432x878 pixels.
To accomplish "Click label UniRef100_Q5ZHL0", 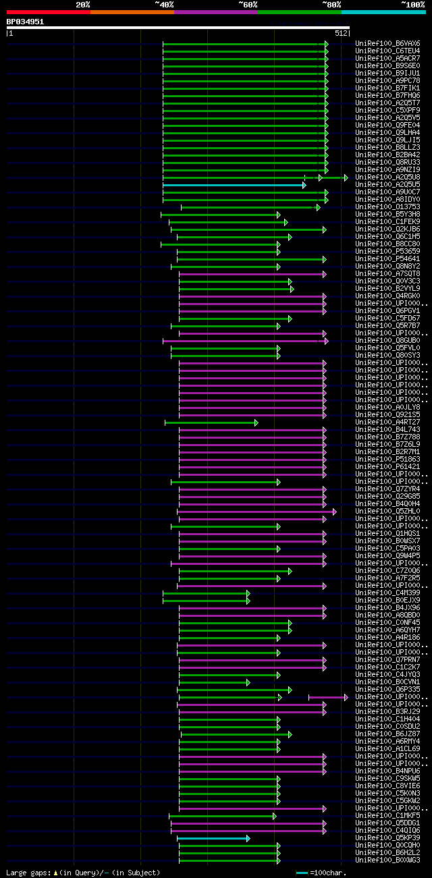I will (x=387, y=512).
